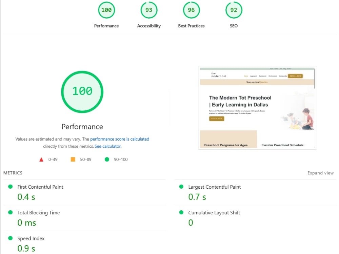Click the 0 ms blocking time value
Viewport: 339px width, 254px height.
(26, 223)
